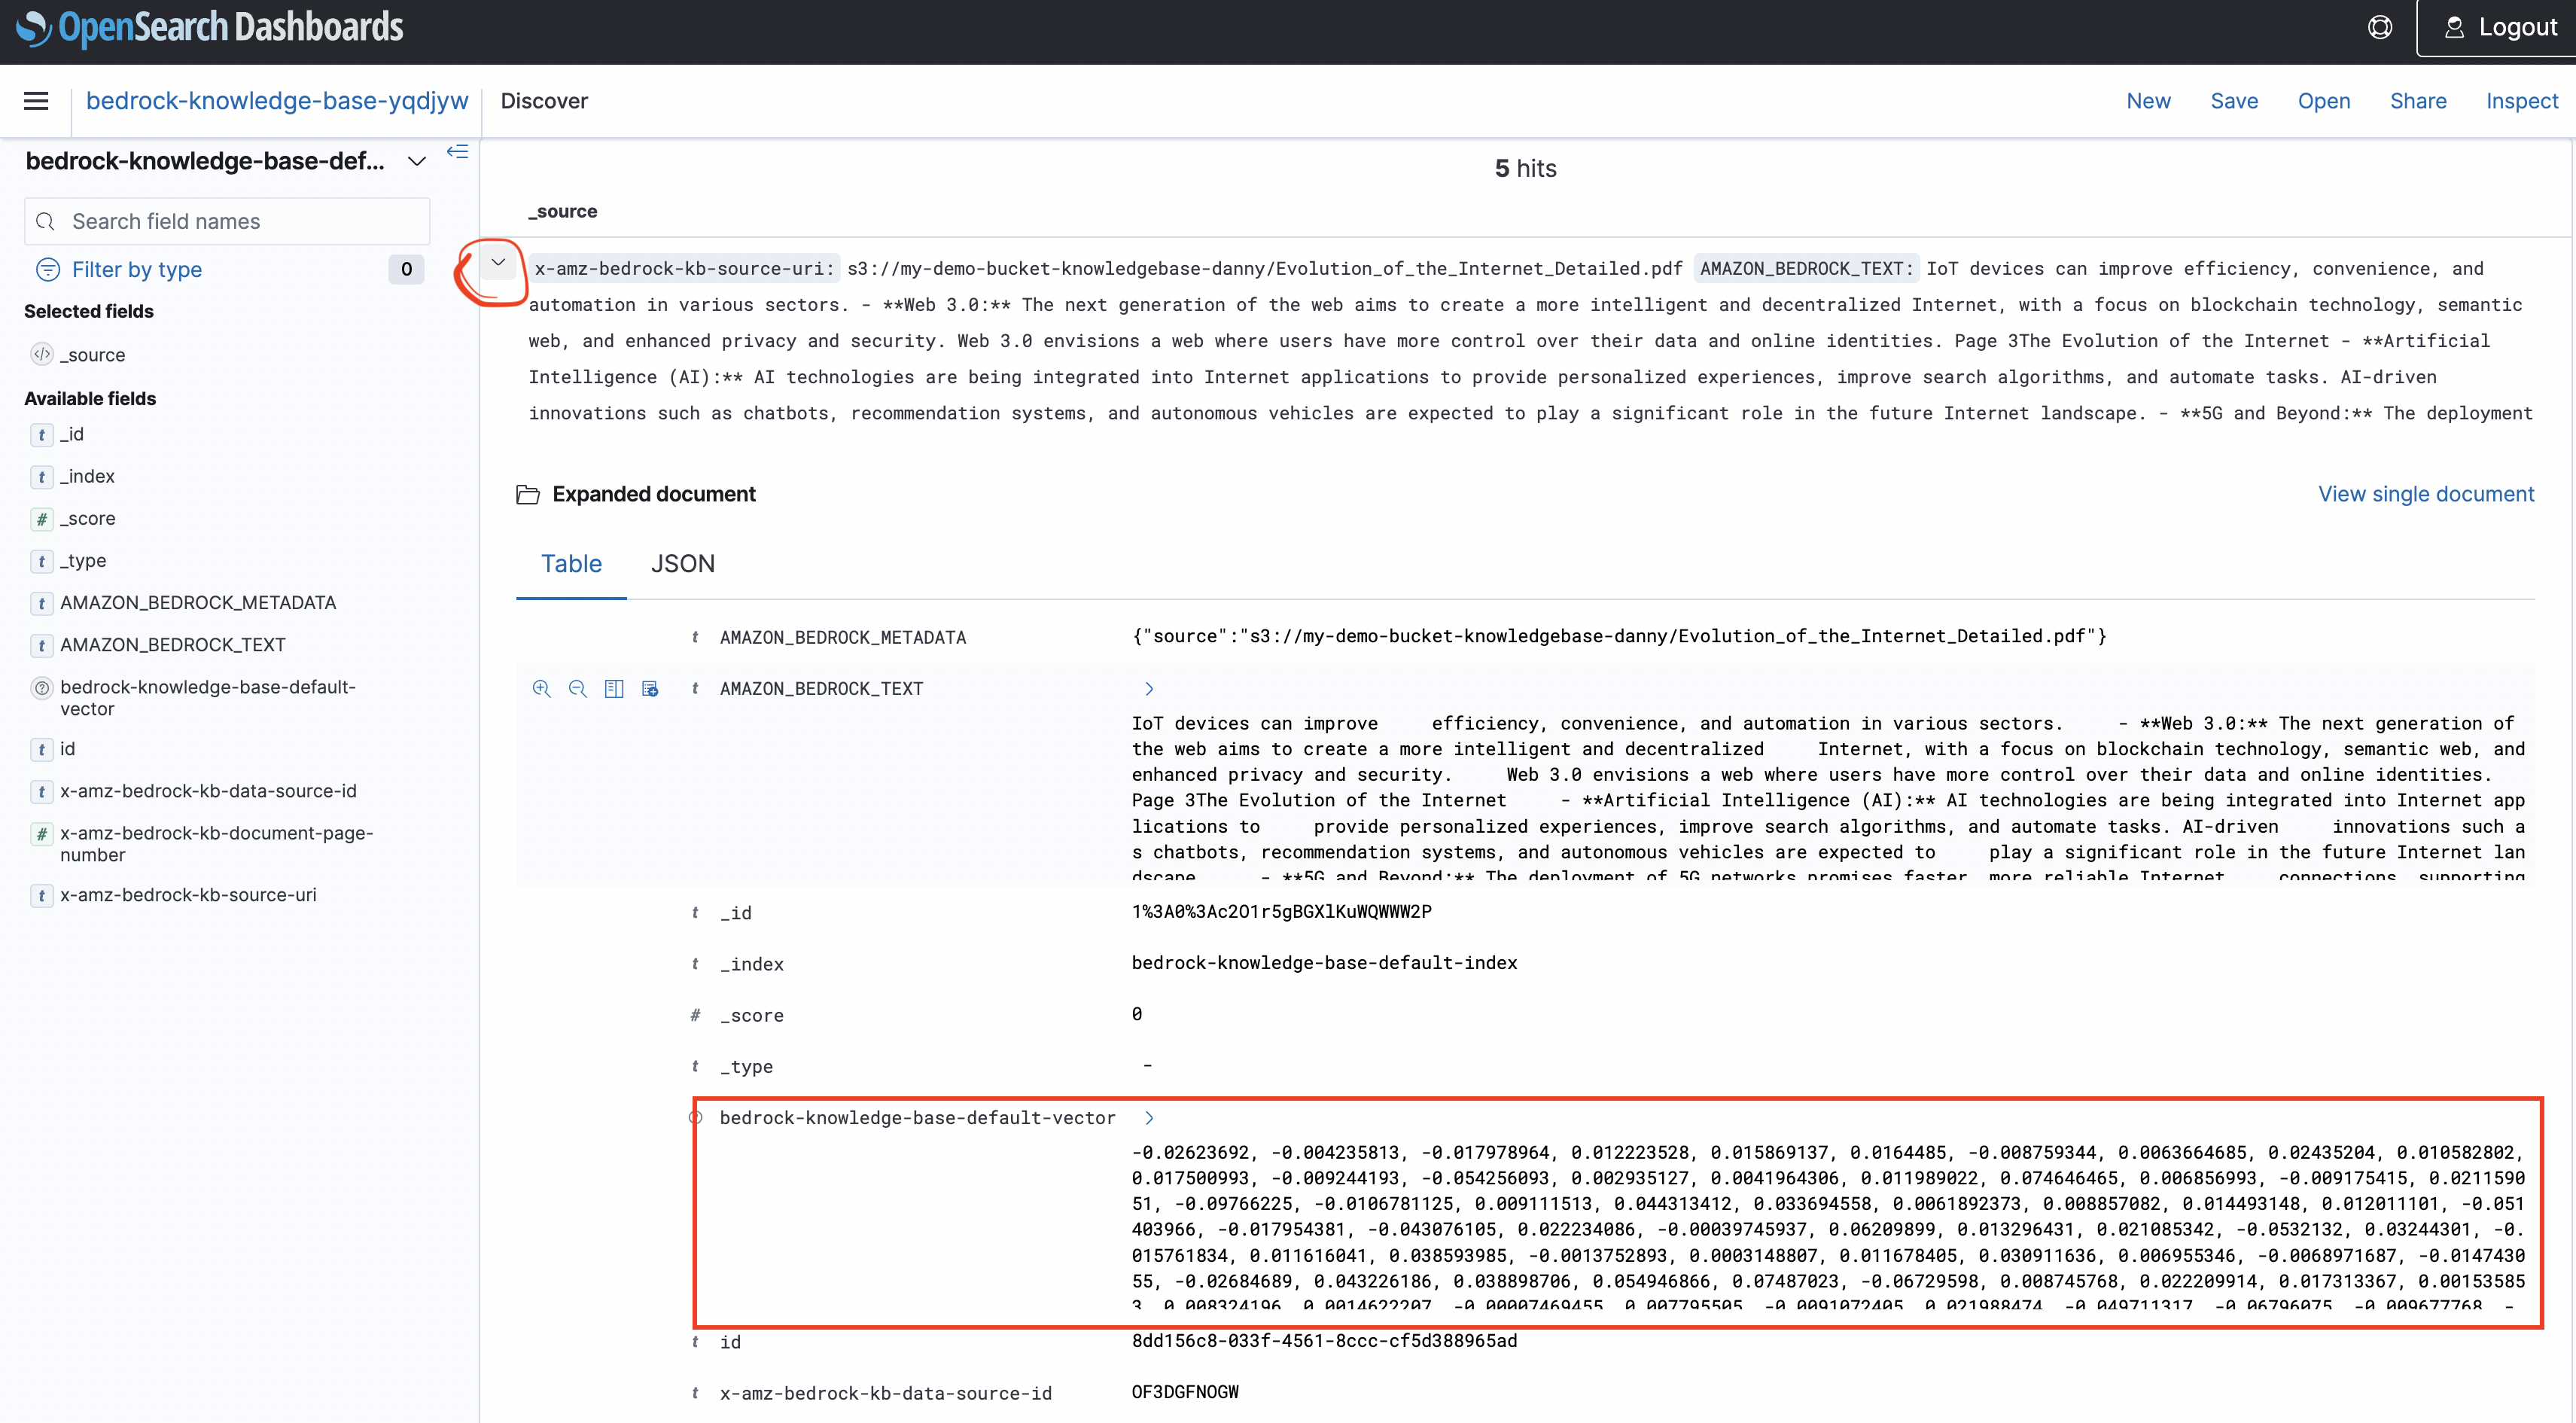Toggle Filter by type options
This screenshot has width=2576, height=1423.
point(120,269)
